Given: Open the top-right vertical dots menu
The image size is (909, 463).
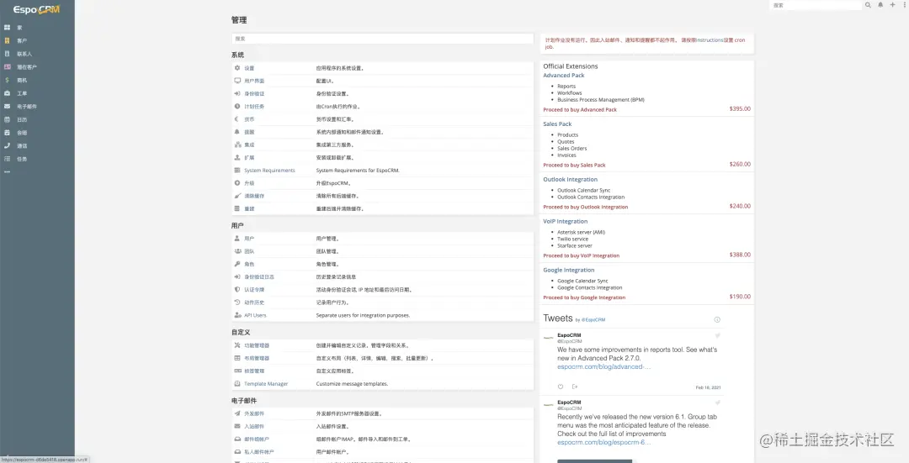Looking at the screenshot, I should [x=904, y=5].
